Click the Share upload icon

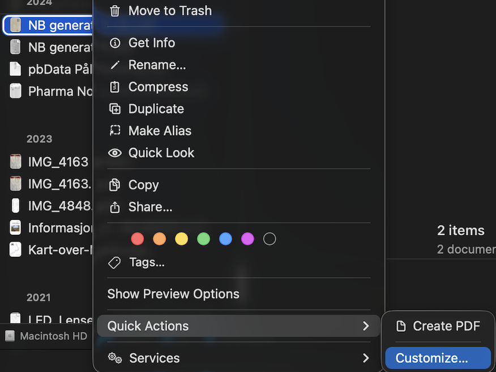pyautogui.click(x=115, y=207)
